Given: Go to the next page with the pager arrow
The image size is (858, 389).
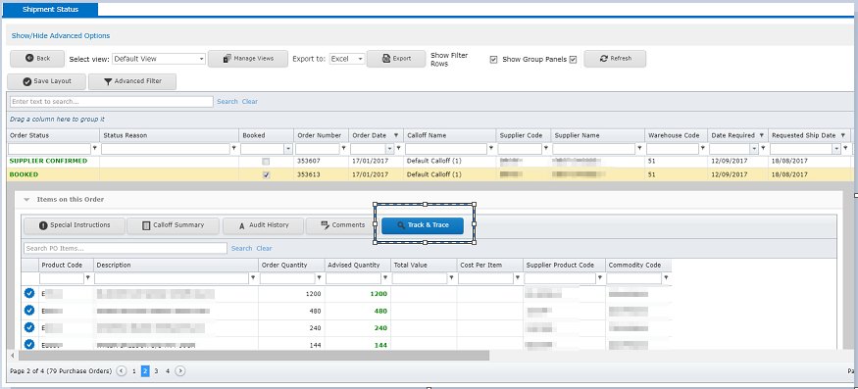Looking at the screenshot, I should coord(180,371).
